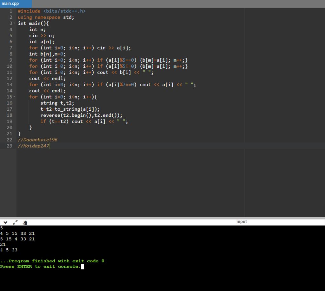Click line number 23 in the gutter
325x291 pixels.
click(x=9, y=146)
